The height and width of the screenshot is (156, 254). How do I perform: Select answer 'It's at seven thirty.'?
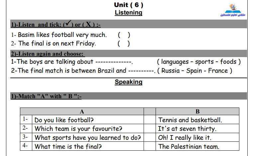pyautogui.click(x=187, y=129)
